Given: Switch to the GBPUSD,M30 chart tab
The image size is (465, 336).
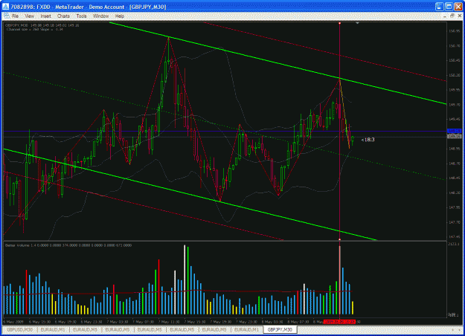Looking at the screenshot, I should click(20, 329).
